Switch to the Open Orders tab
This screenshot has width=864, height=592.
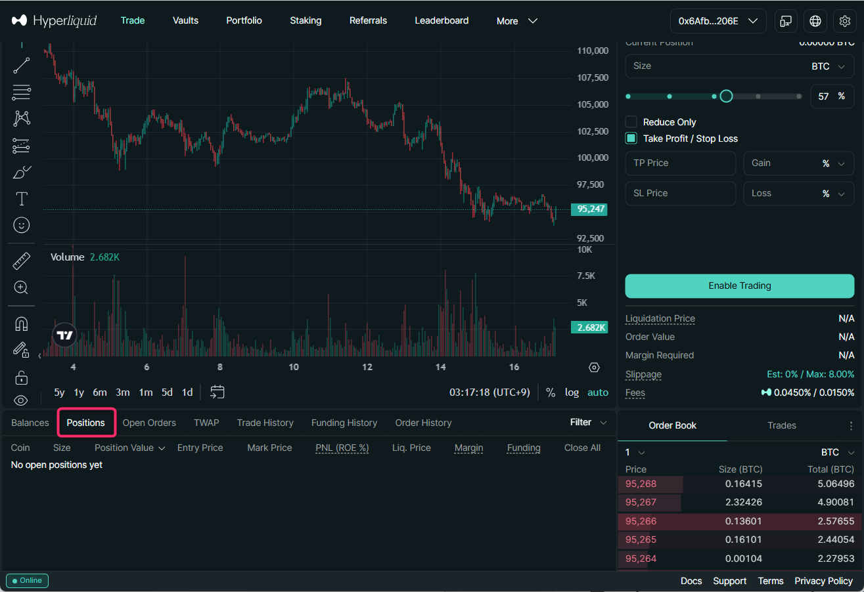(149, 423)
